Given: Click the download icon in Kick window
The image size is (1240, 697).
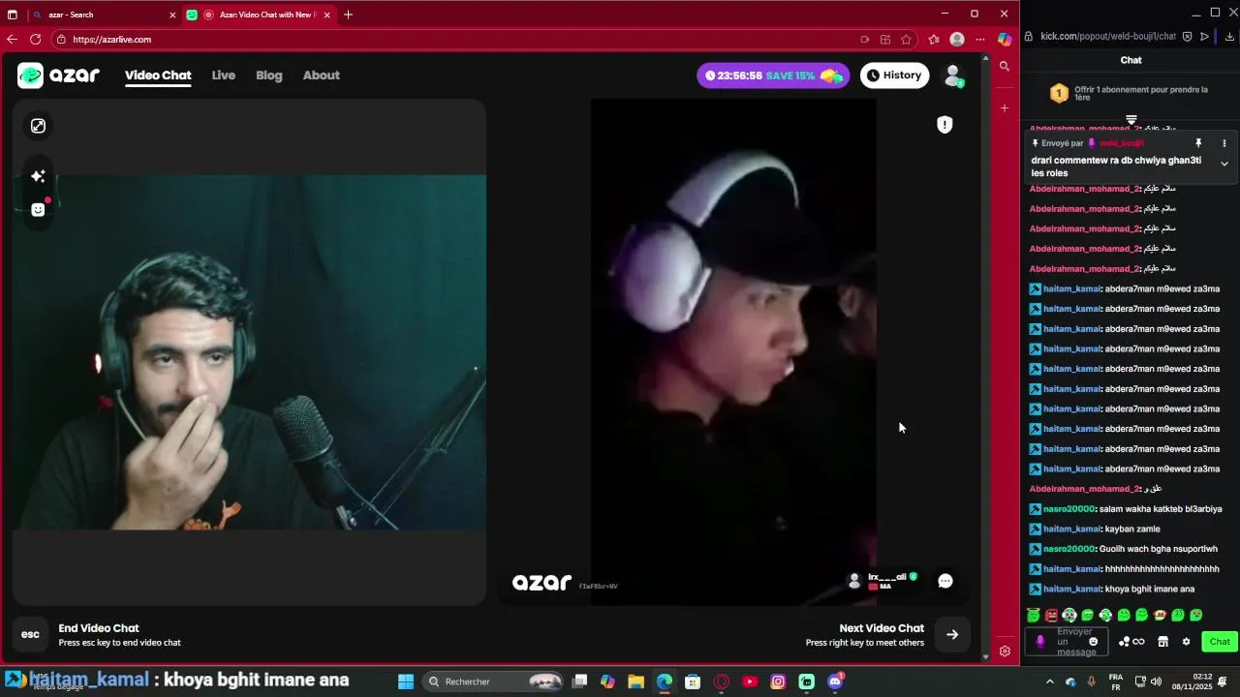Looking at the screenshot, I should click(x=1229, y=37).
